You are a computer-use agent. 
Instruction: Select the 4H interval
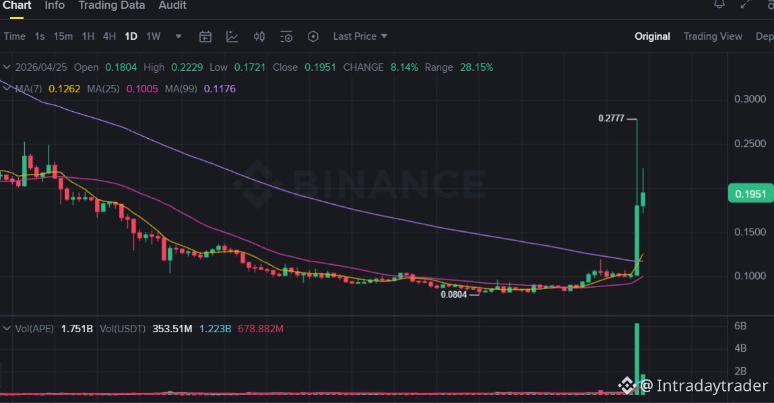[109, 36]
